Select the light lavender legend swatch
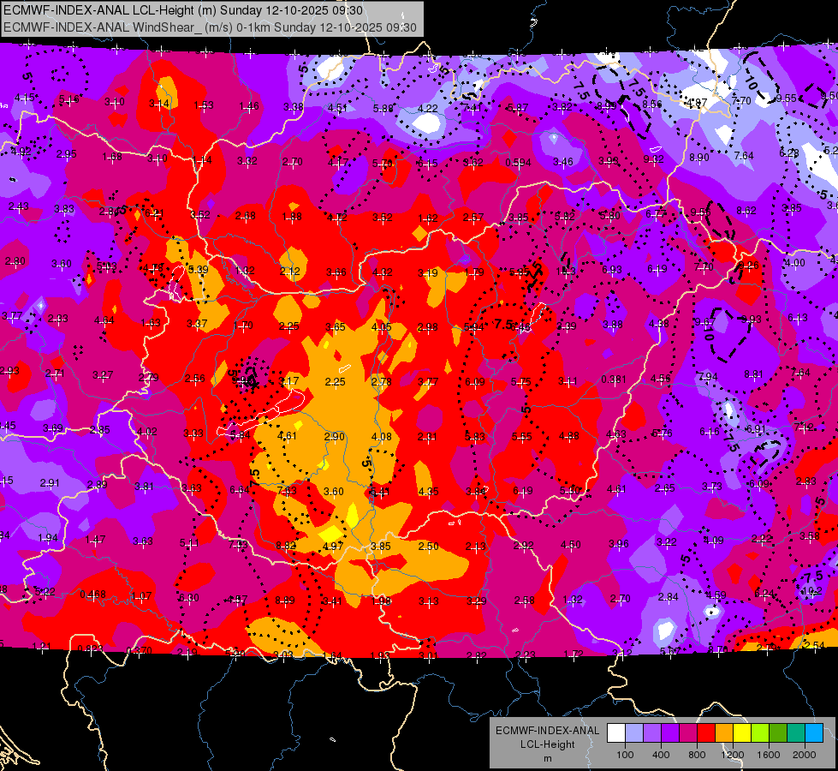Viewport: 838px width, 771px height. (634, 733)
